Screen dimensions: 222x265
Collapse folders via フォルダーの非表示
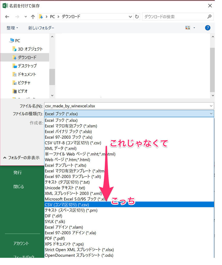pyautogui.click(x=21, y=158)
